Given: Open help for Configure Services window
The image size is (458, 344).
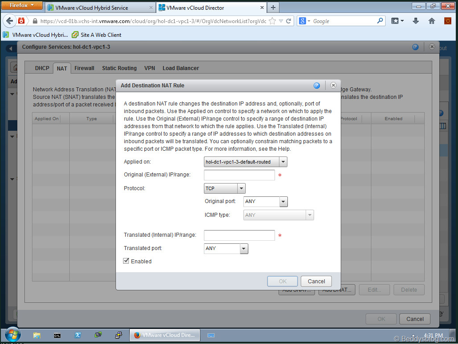Looking at the screenshot, I should 415,47.
